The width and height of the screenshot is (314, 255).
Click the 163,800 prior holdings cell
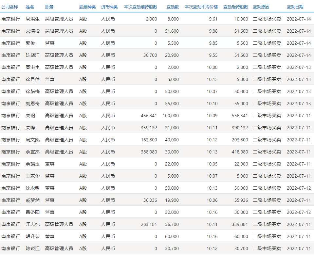tap(149, 140)
